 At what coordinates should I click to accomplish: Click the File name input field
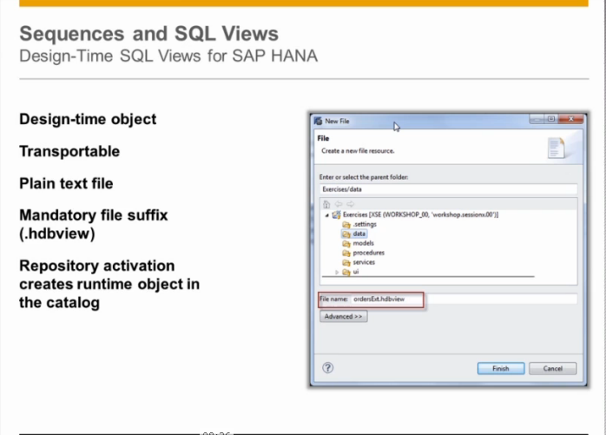(464, 299)
